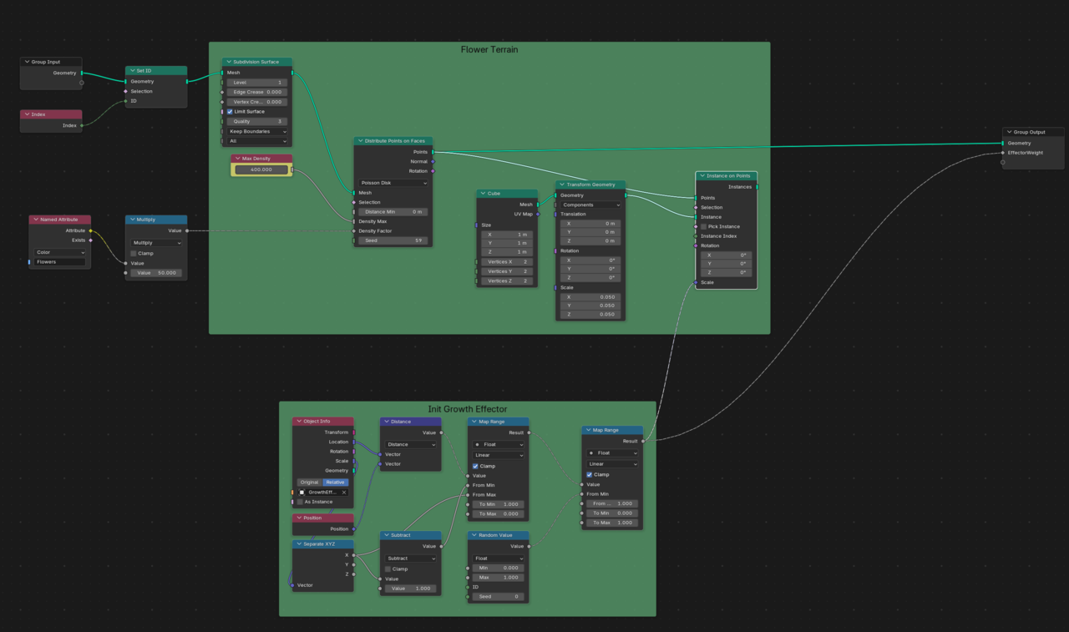This screenshot has height=632, width=1069.
Task: Toggle Clamp in Map Range with To Max 0.000
Action: pos(475,466)
